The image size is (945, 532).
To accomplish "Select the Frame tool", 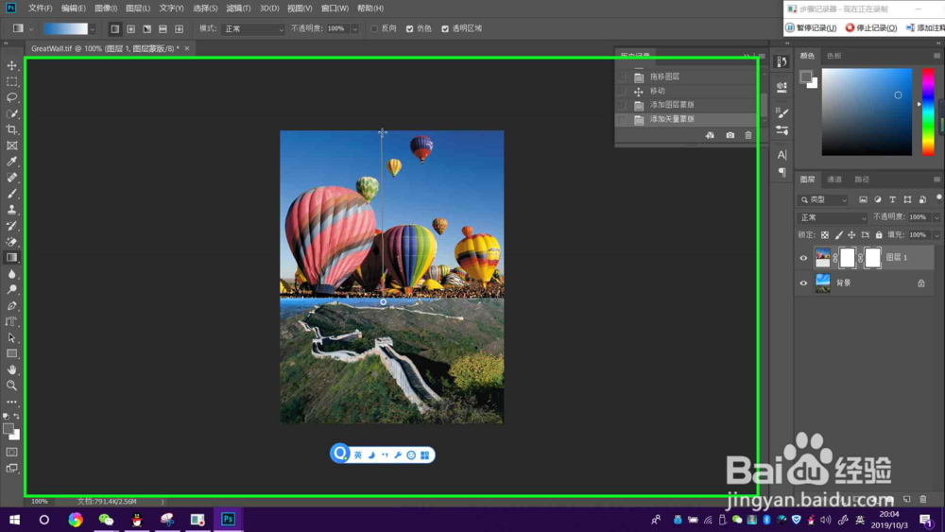I will click(x=11, y=146).
